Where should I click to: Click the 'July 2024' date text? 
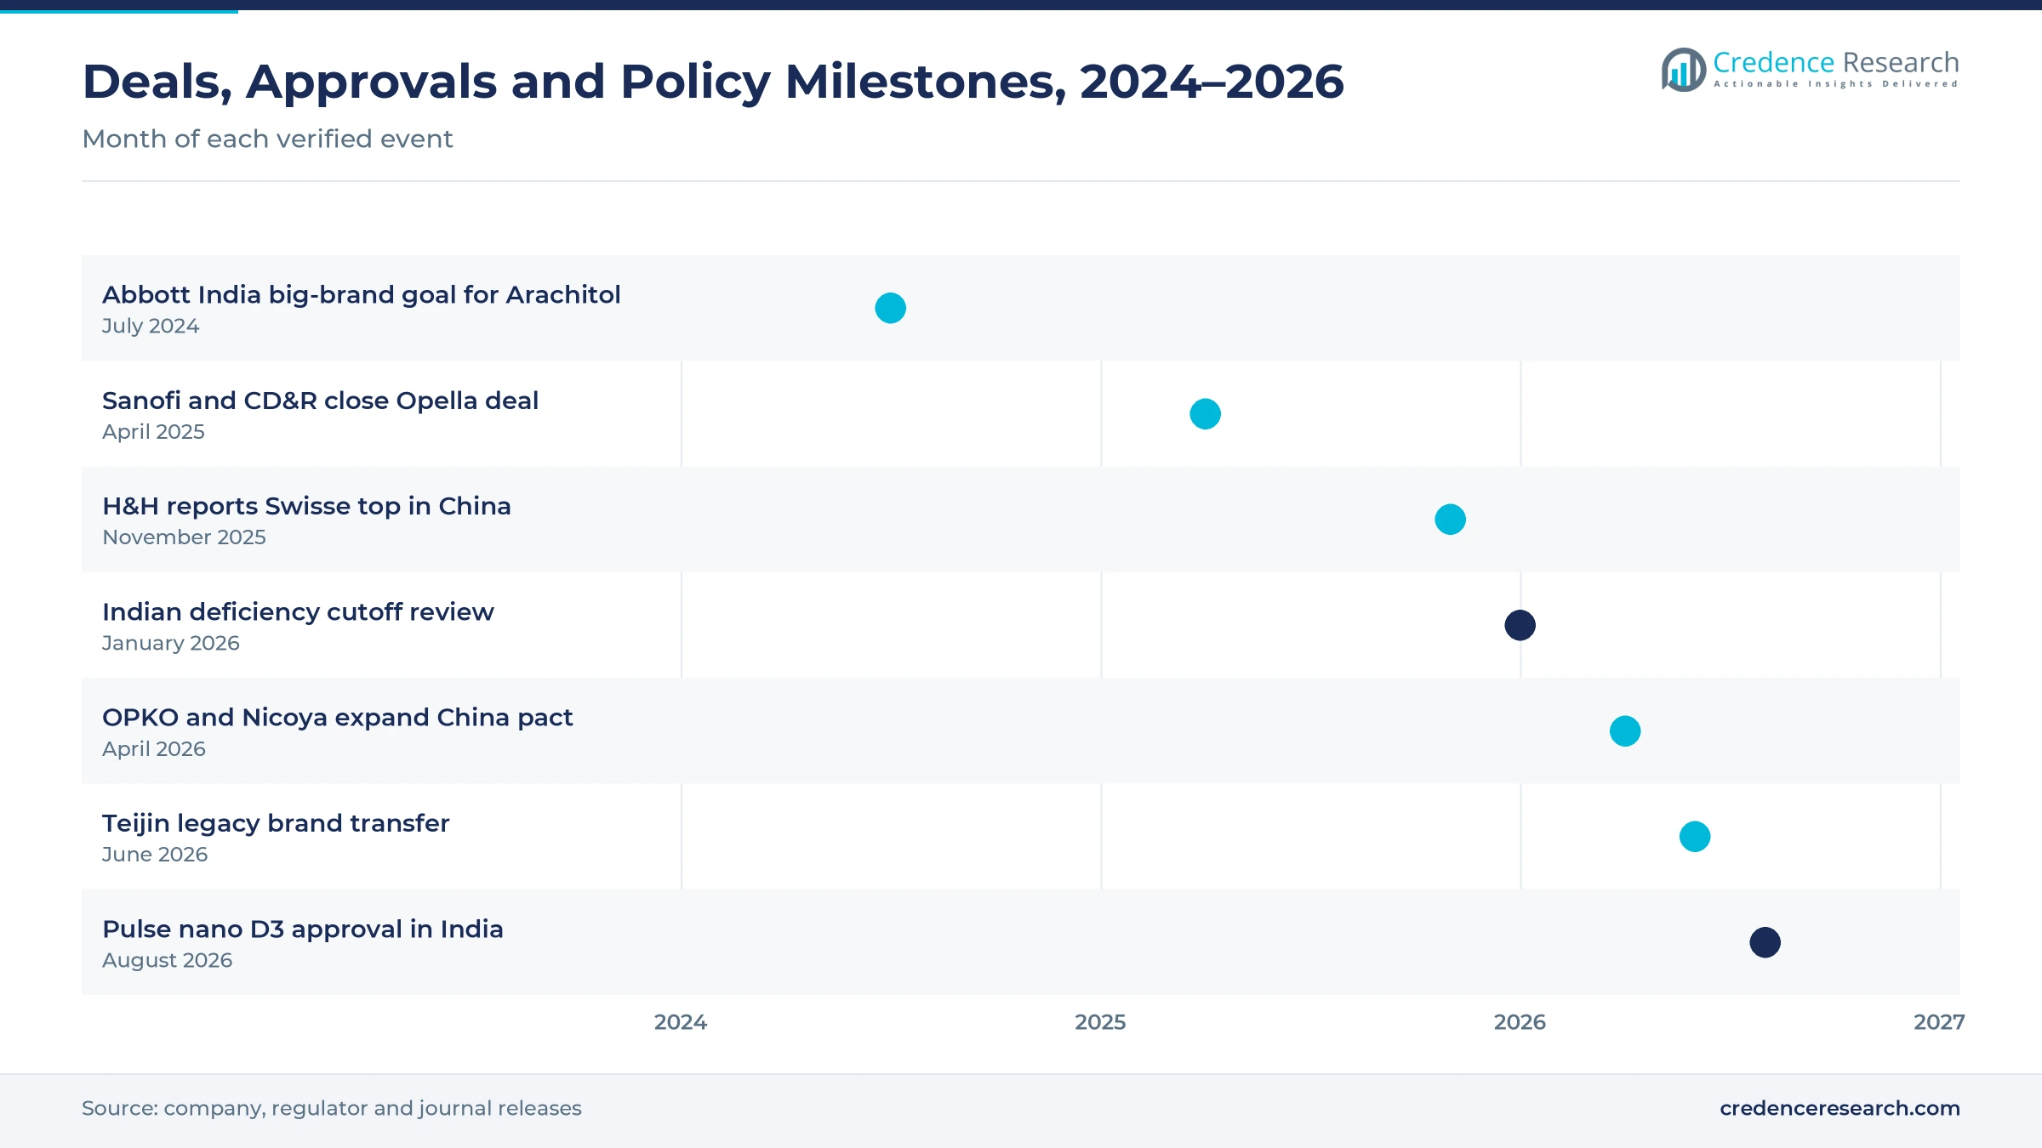coord(151,326)
